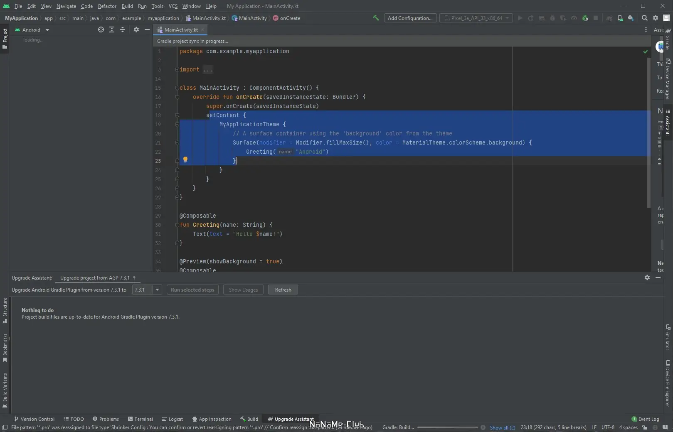
Task: Select the MainActivity.kt editor tab
Action: (180, 30)
